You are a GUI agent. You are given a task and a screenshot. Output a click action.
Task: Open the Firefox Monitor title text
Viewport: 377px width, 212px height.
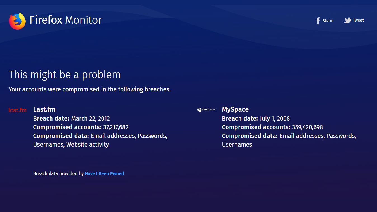click(66, 20)
